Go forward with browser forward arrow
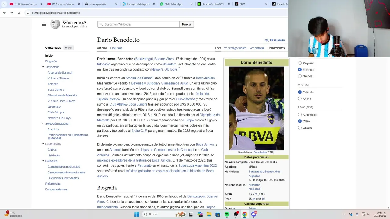This screenshot has width=390, height=219. click(12, 13)
